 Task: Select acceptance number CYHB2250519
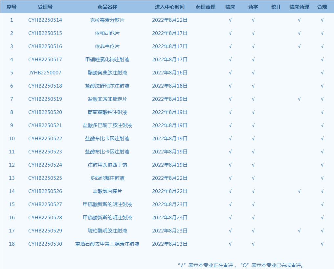coord(45,99)
